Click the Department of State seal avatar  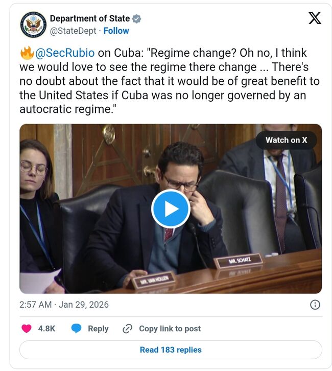[x=33, y=25]
